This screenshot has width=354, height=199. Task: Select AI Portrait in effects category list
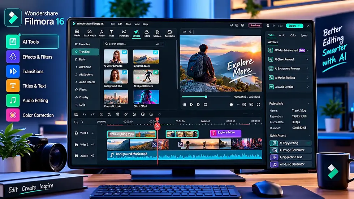[85, 67]
